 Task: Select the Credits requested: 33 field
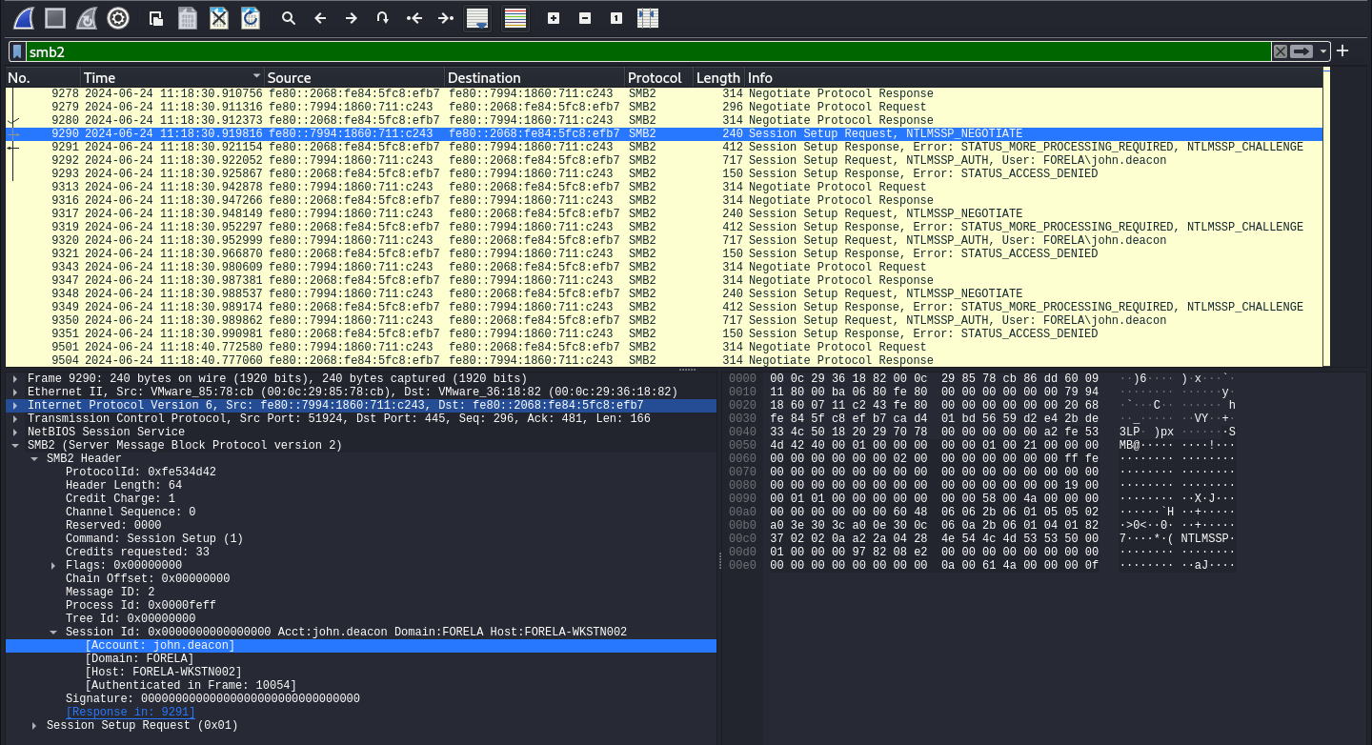(137, 553)
